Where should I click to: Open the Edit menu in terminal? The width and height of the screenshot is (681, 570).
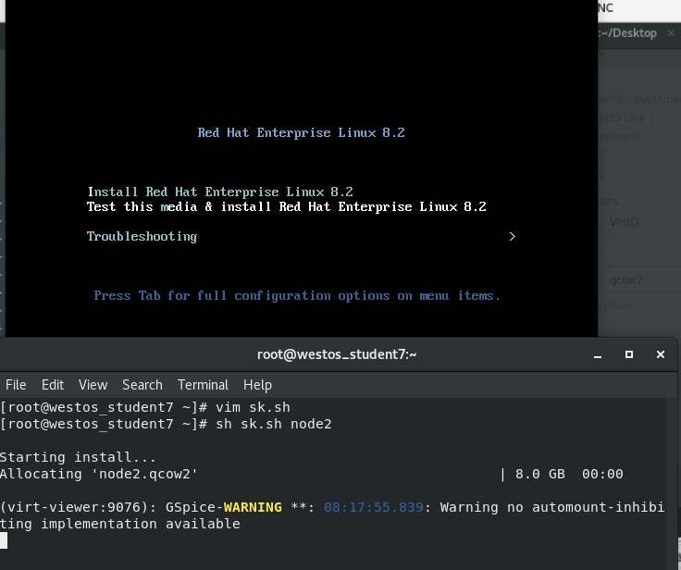53,385
